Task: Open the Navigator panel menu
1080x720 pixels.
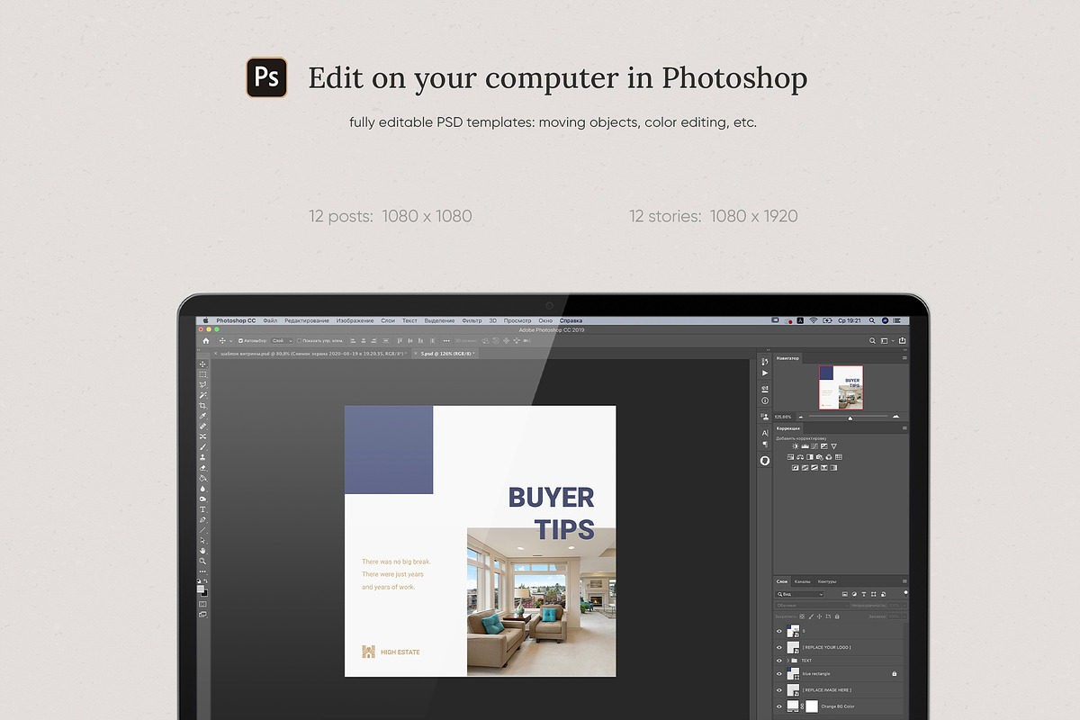Action: click(903, 358)
